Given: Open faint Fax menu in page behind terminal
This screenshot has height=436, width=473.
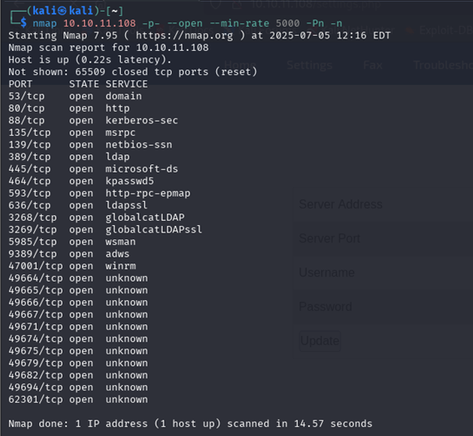Looking at the screenshot, I should pyautogui.click(x=373, y=65).
